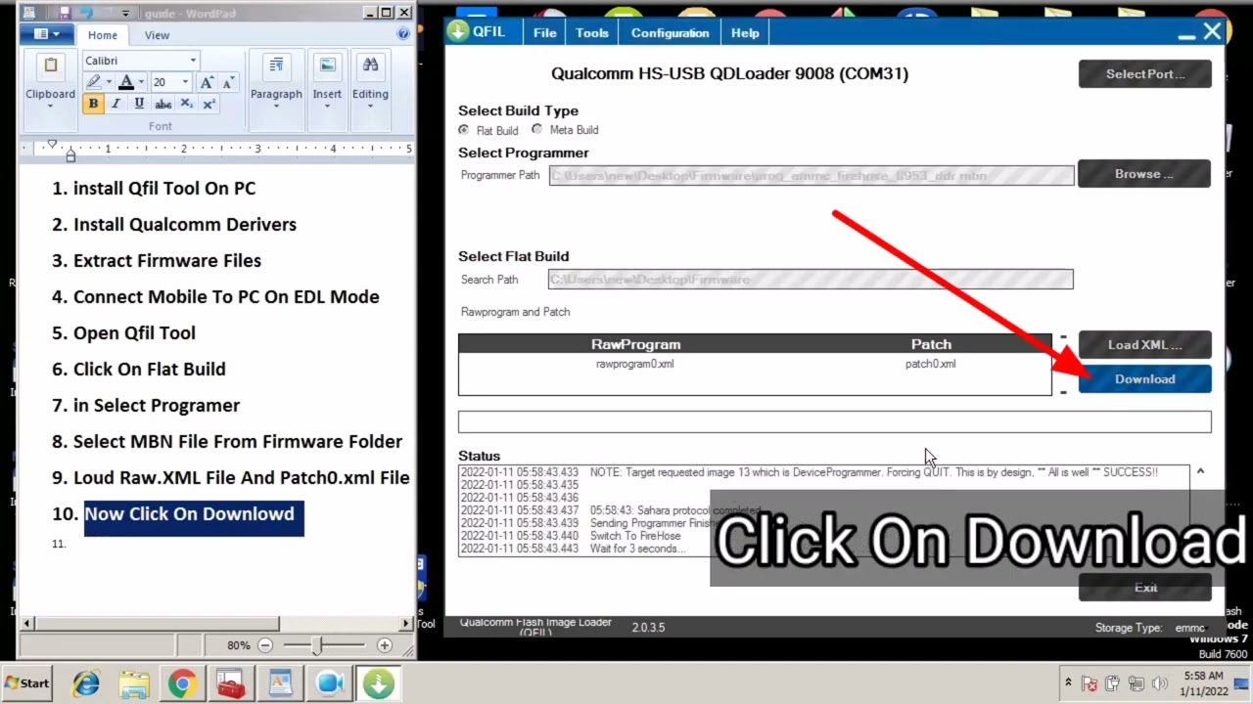This screenshot has width=1253, height=704.
Task: Click the WordPad zoom slider handle
Action: [x=316, y=645]
